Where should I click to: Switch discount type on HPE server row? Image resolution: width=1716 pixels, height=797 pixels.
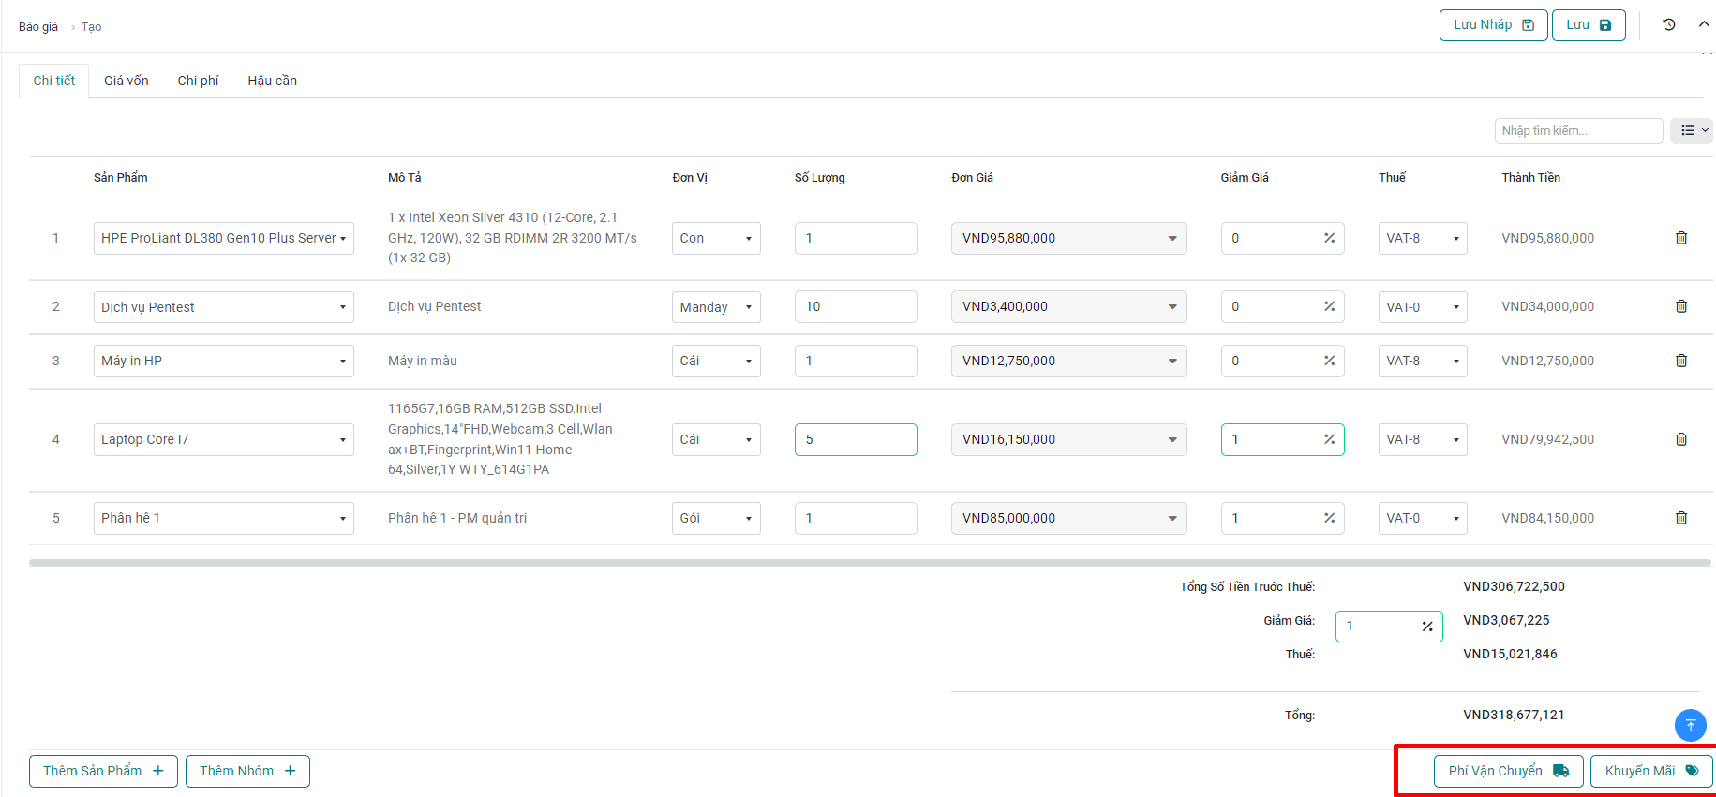point(1329,238)
